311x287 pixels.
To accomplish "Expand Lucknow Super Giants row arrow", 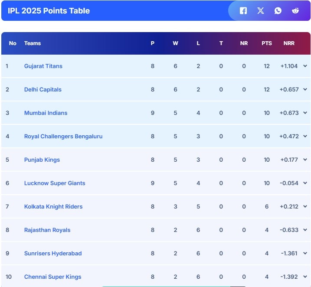I will 305,183.
